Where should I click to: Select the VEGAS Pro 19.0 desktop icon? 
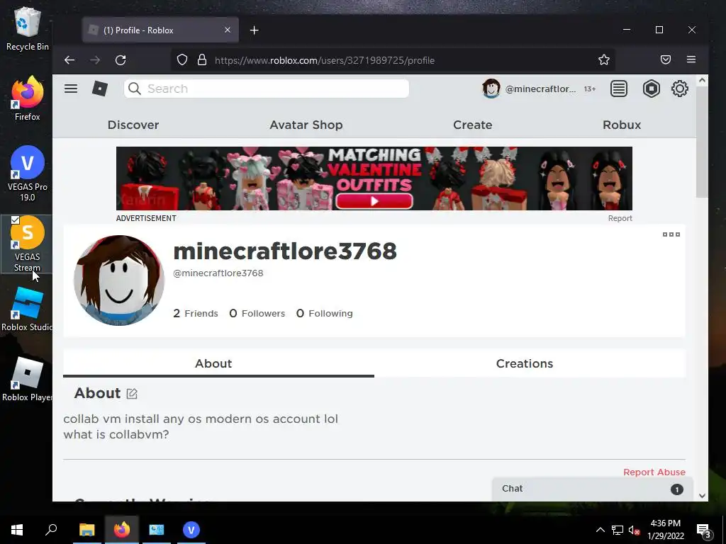pos(28,174)
